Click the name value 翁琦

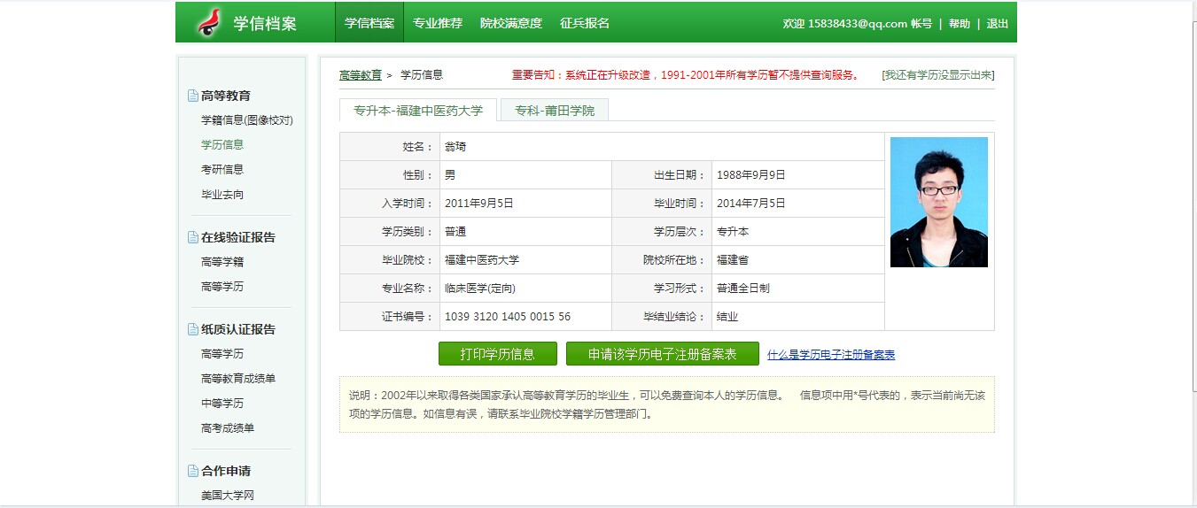point(455,147)
